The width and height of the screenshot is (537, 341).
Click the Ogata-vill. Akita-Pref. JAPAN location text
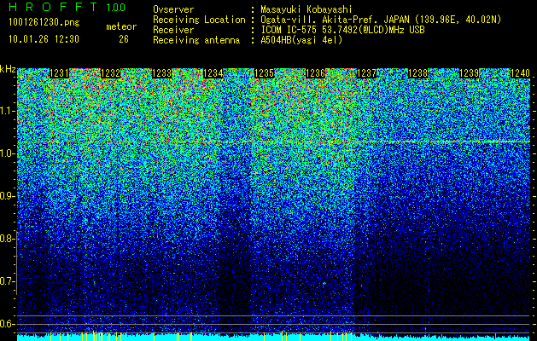pyautogui.click(x=381, y=20)
